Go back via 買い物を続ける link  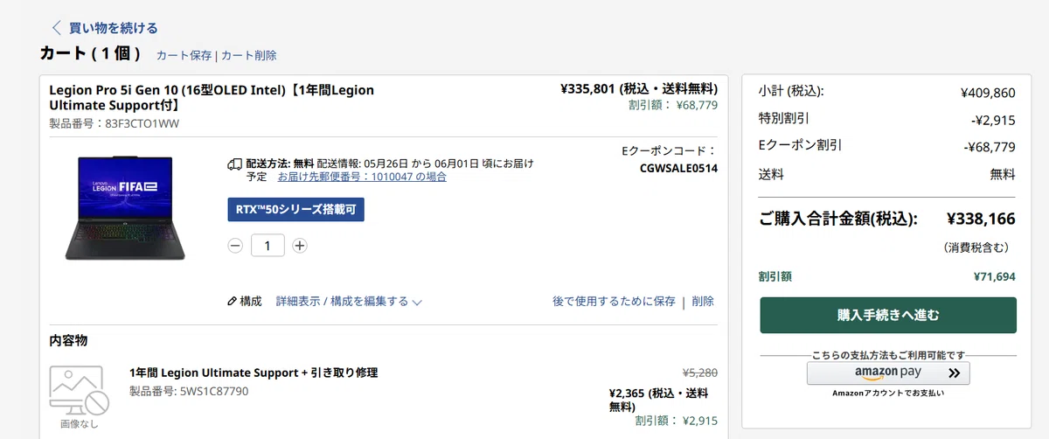(x=114, y=28)
